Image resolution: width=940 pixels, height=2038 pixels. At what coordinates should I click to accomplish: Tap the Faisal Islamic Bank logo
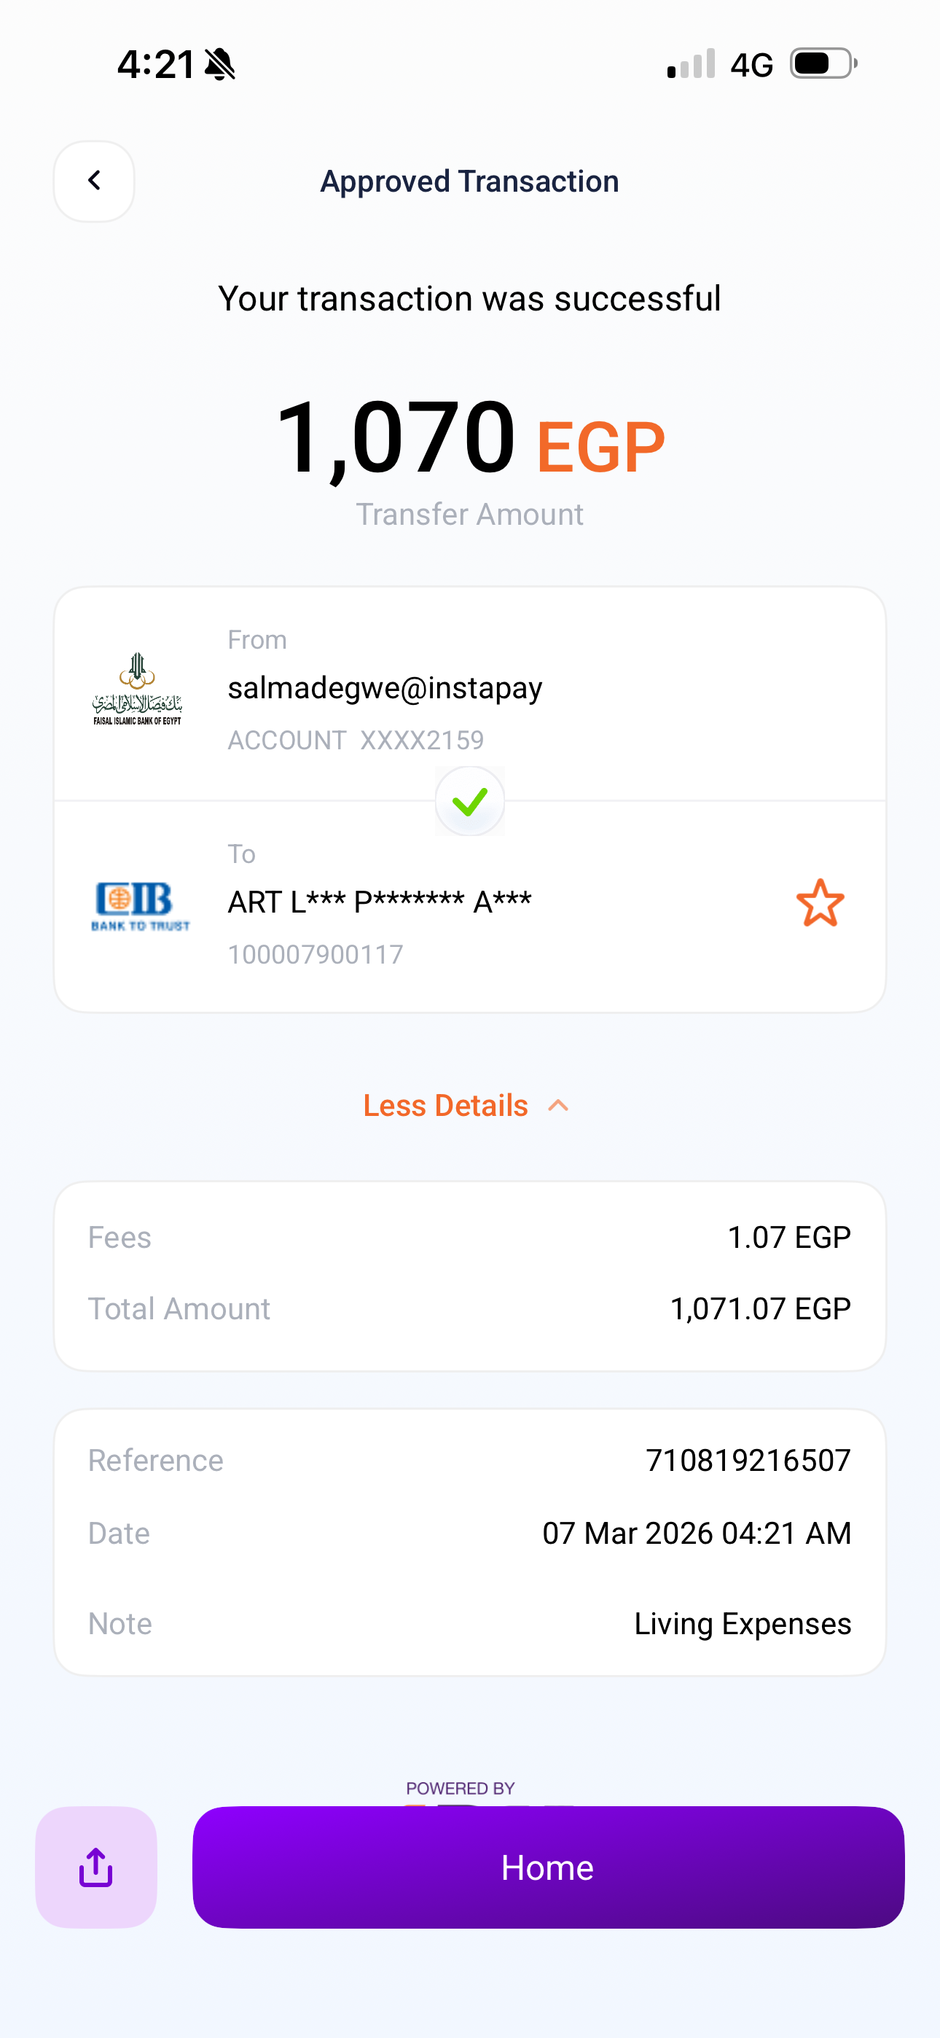click(x=138, y=689)
